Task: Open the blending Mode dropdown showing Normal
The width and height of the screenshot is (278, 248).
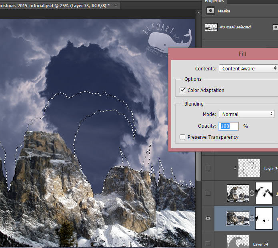Action: pyautogui.click(x=248, y=114)
